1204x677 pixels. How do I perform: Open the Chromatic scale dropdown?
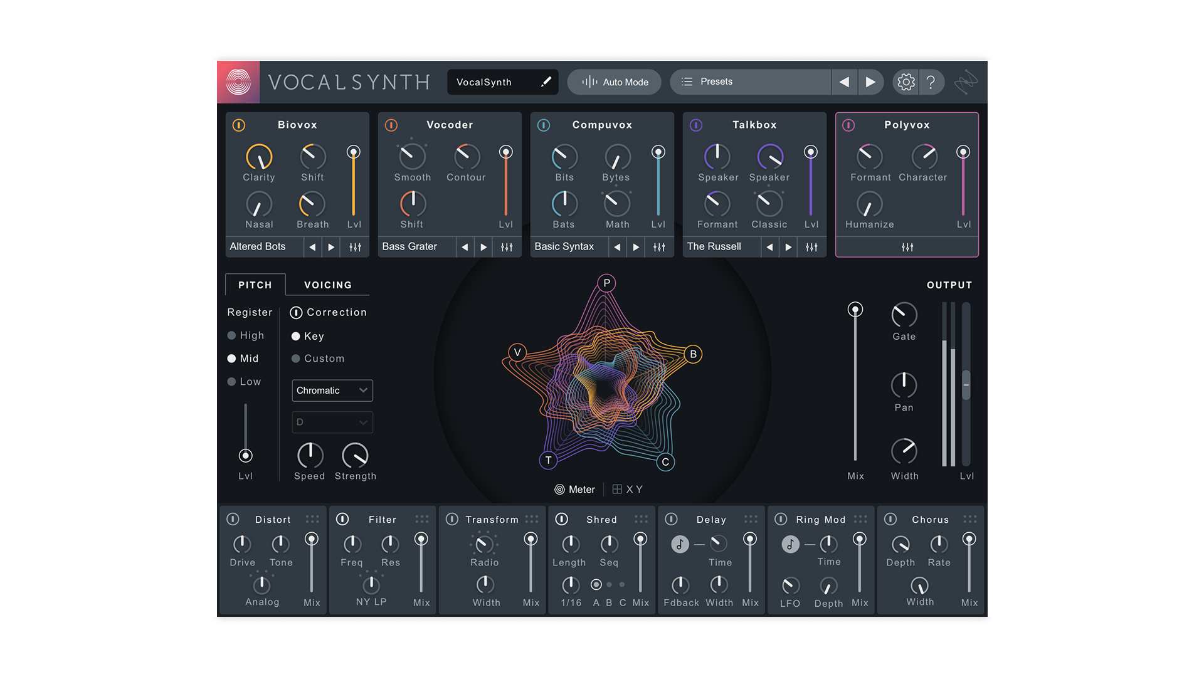(332, 391)
